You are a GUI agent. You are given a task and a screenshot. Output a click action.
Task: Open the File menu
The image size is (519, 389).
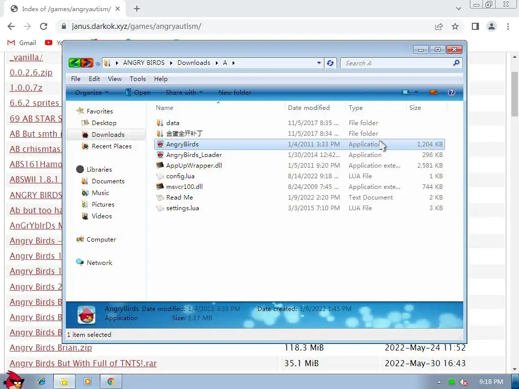coord(76,79)
